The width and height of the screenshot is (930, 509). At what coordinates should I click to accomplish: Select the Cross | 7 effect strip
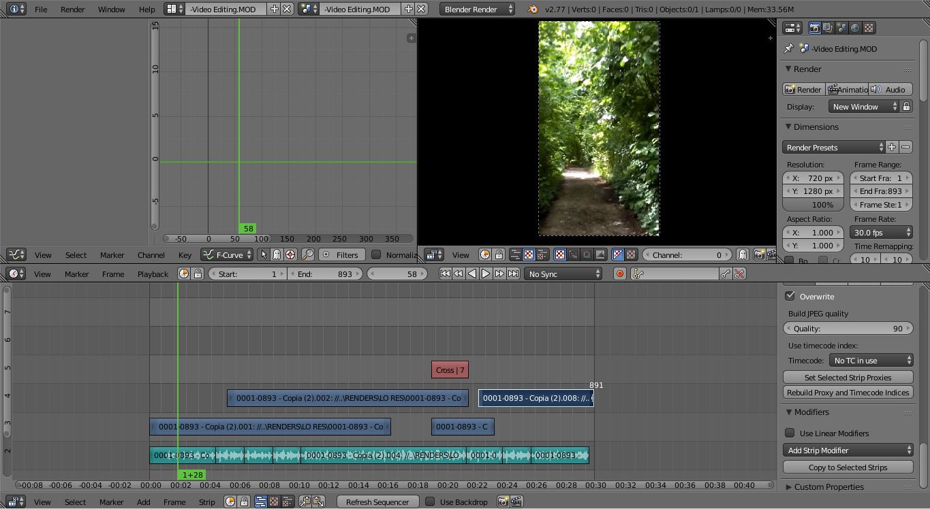pyautogui.click(x=449, y=370)
